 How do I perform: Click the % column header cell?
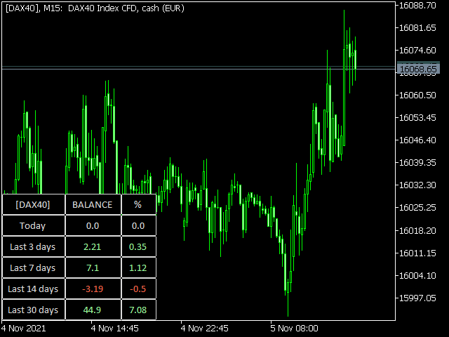coord(139,204)
